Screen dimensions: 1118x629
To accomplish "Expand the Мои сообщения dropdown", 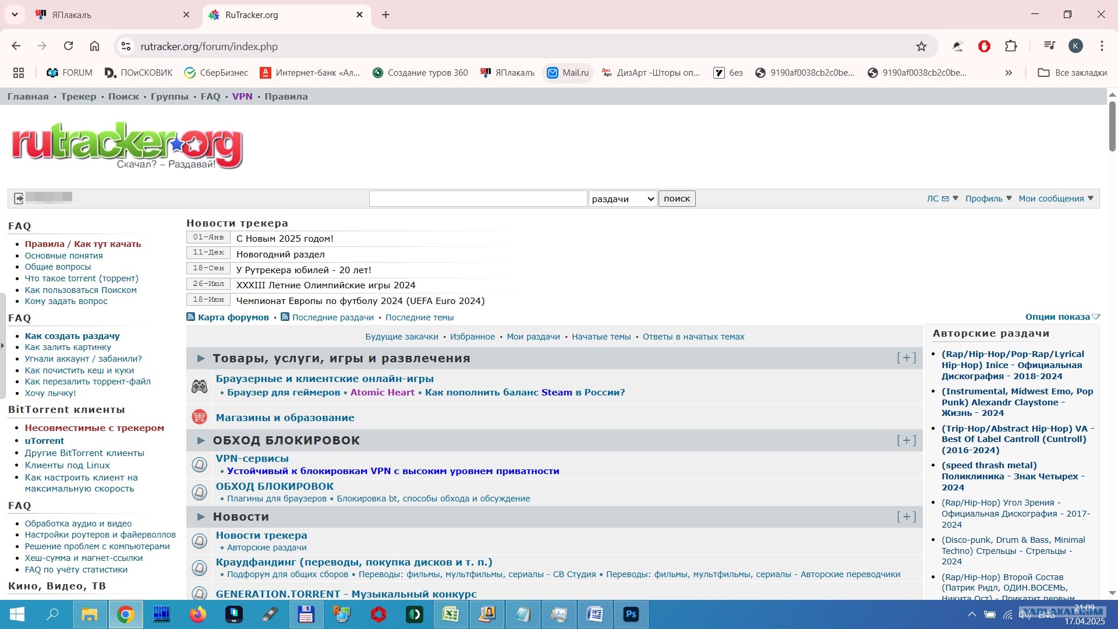I will tap(1056, 199).
